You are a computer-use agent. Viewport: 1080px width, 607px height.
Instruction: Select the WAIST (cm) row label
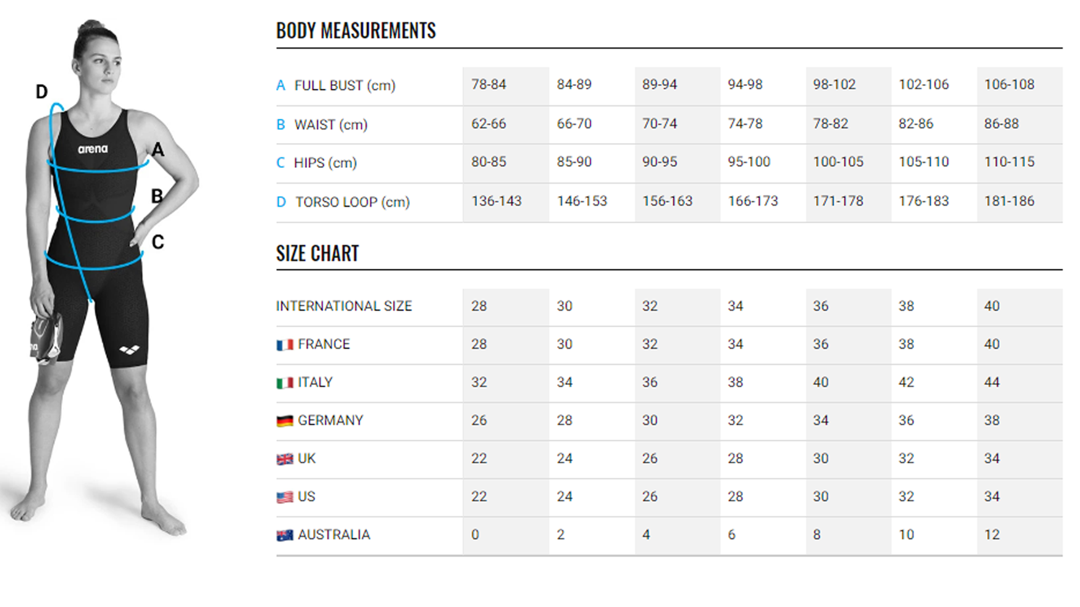(x=331, y=125)
